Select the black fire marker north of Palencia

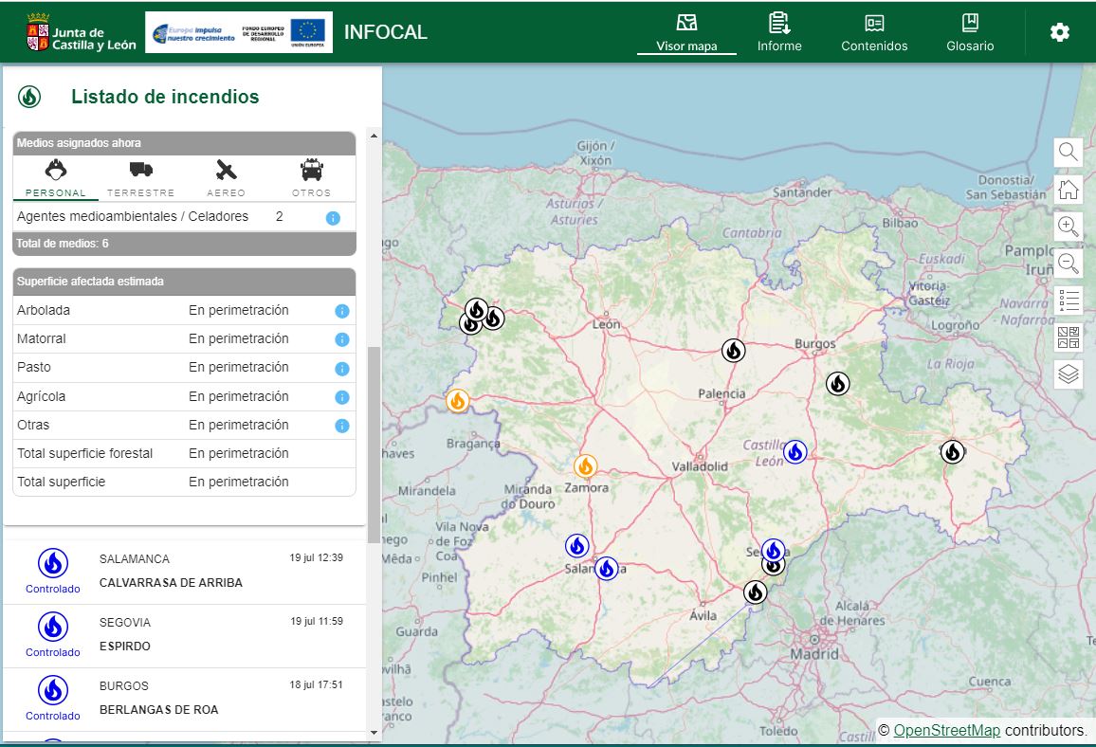point(733,350)
